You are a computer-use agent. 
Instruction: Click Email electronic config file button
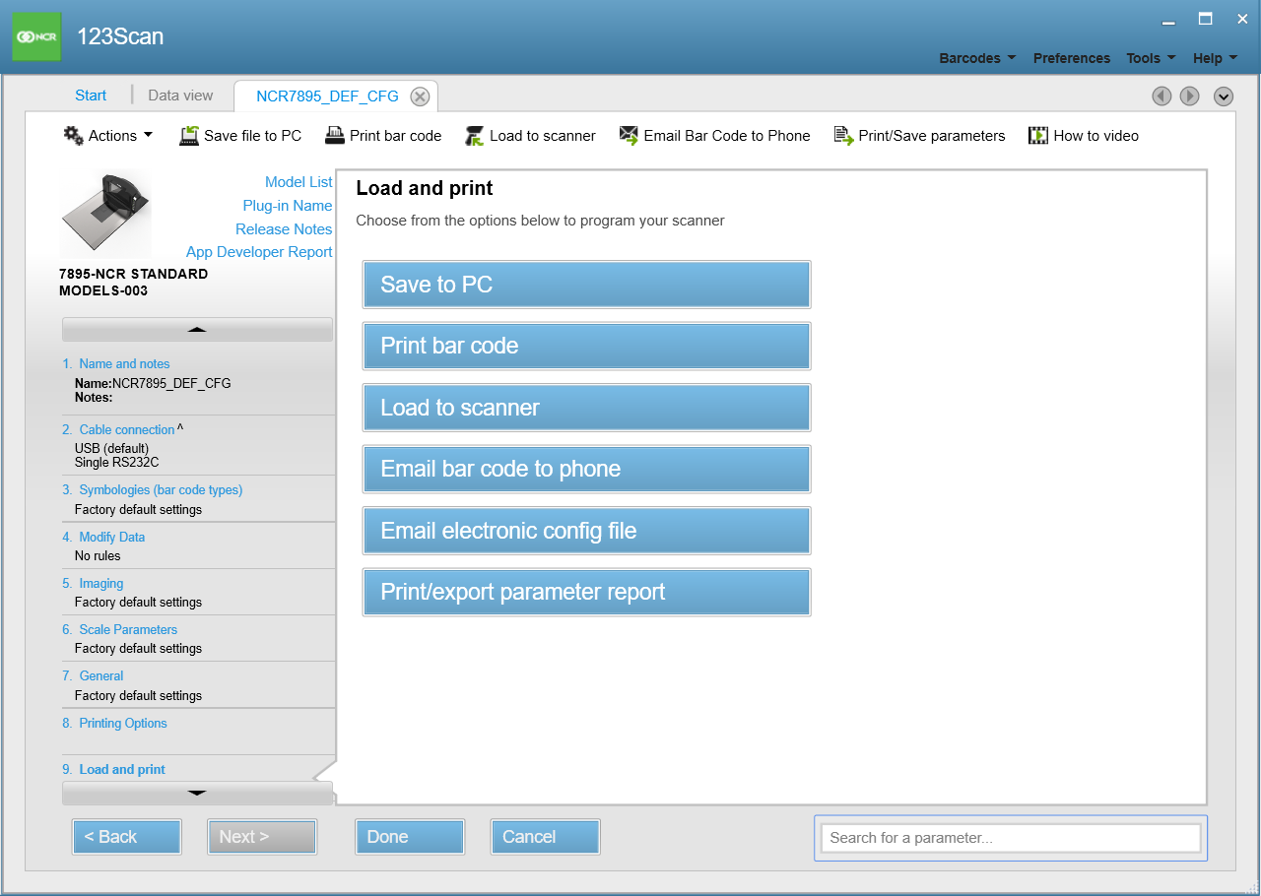point(586,531)
